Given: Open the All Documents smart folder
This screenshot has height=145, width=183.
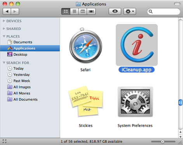Looking at the screenshot, I should [30, 99].
